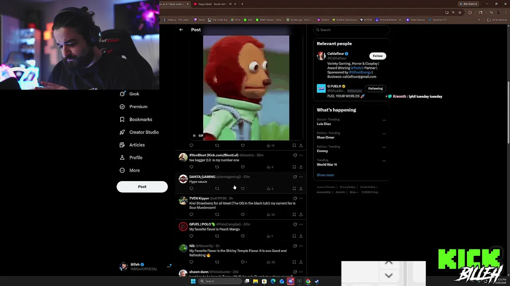Reply to the 'Hype sauce' comment
The height and width of the screenshot is (286, 510).
coord(191,188)
